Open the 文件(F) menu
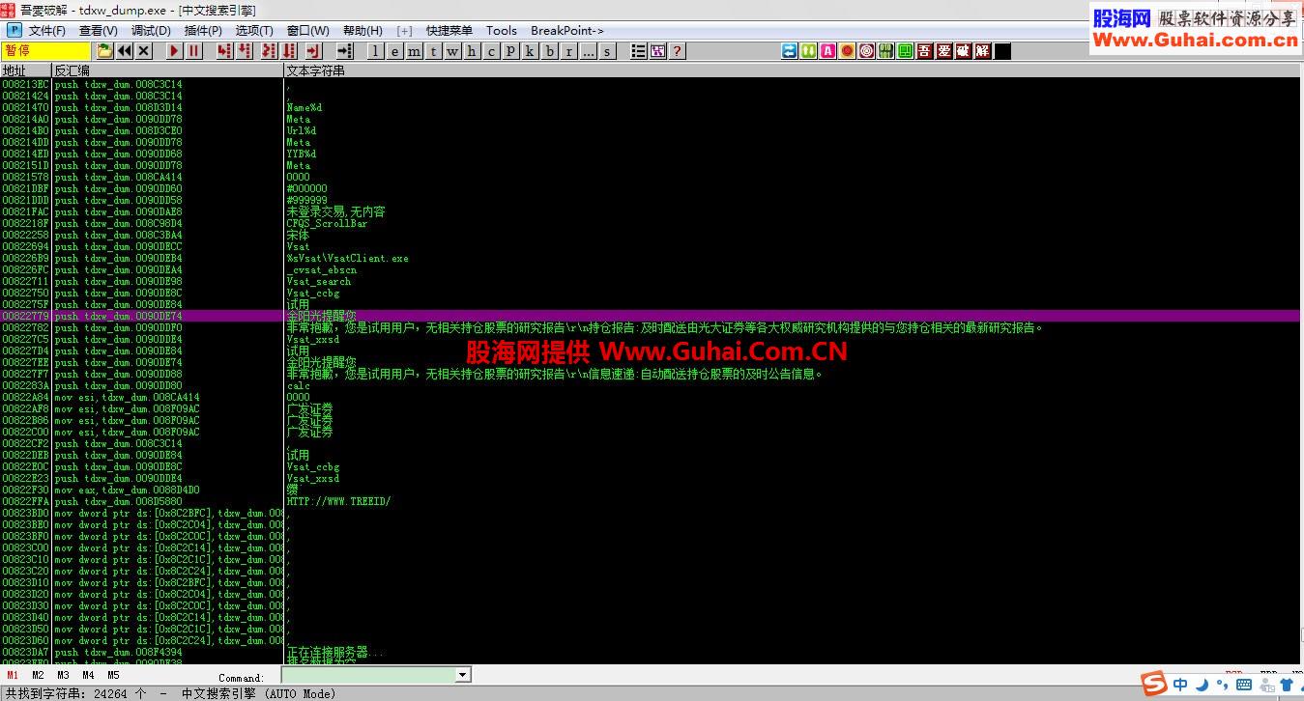Viewport: 1304px width, 701px height. 47,31
